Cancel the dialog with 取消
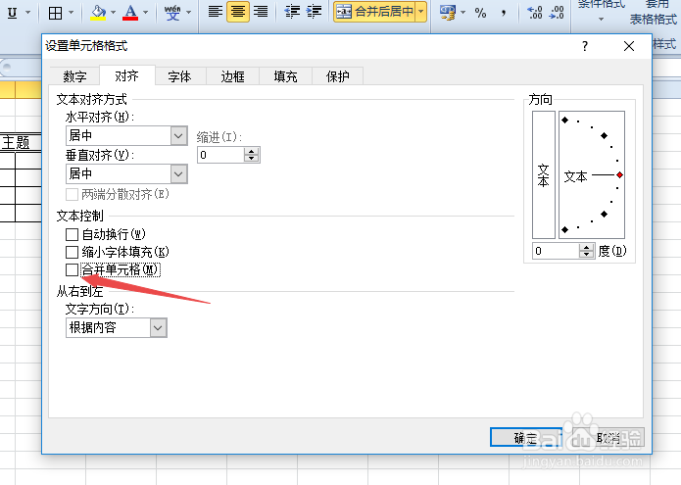 pyautogui.click(x=608, y=438)
